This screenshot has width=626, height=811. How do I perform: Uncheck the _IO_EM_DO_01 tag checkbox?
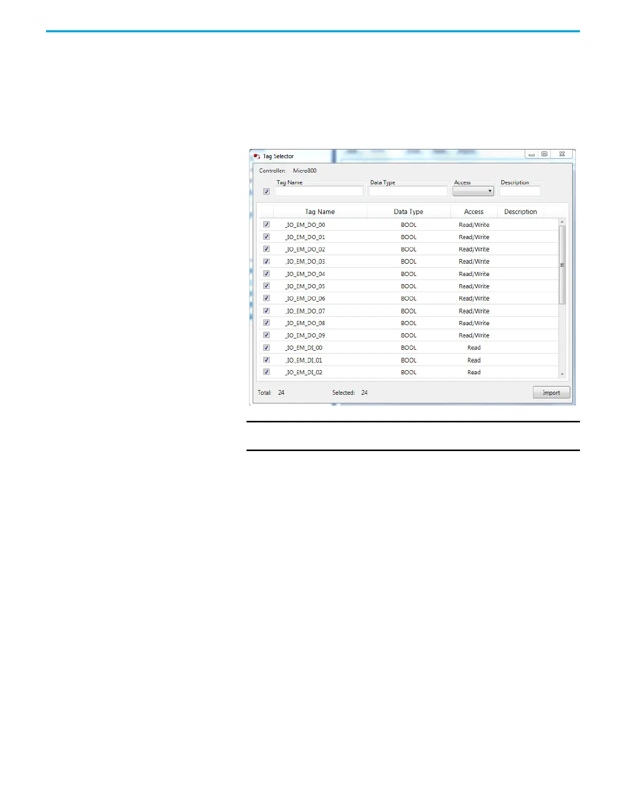[266, 237]
